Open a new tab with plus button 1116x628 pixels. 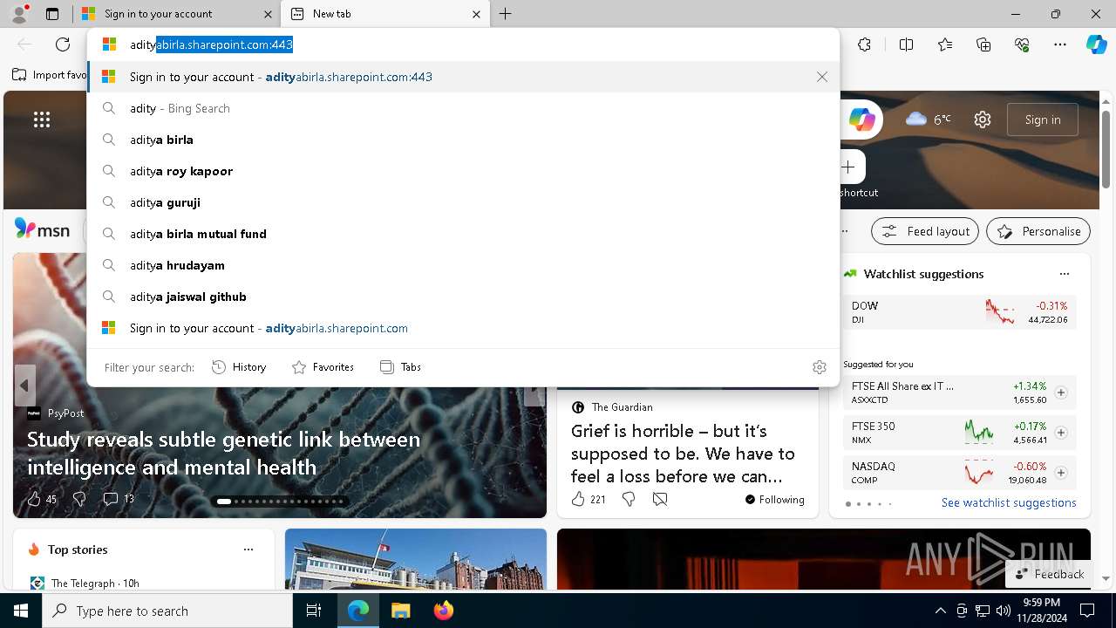pyautogui.click(x=505, y=14)
